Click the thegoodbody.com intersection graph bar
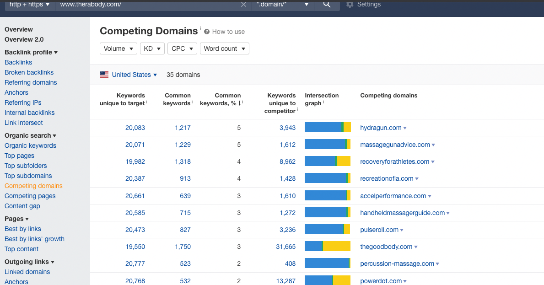Image resolution: width=544 pixels, height=285 pixels. [x=328, y=247]
